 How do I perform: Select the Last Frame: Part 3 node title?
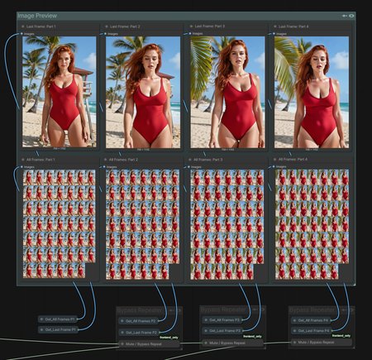point(210,26)
